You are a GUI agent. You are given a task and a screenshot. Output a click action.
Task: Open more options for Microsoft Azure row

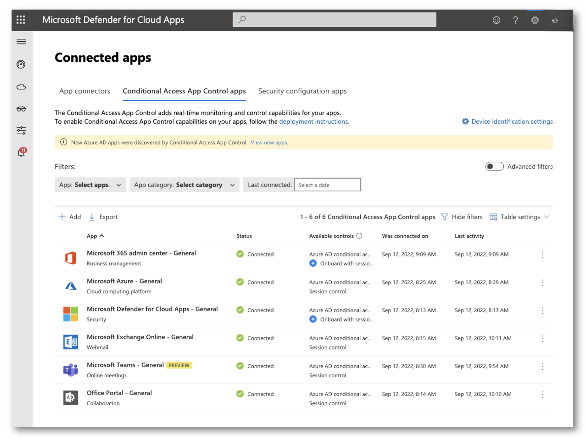click(x=543, y=283)
